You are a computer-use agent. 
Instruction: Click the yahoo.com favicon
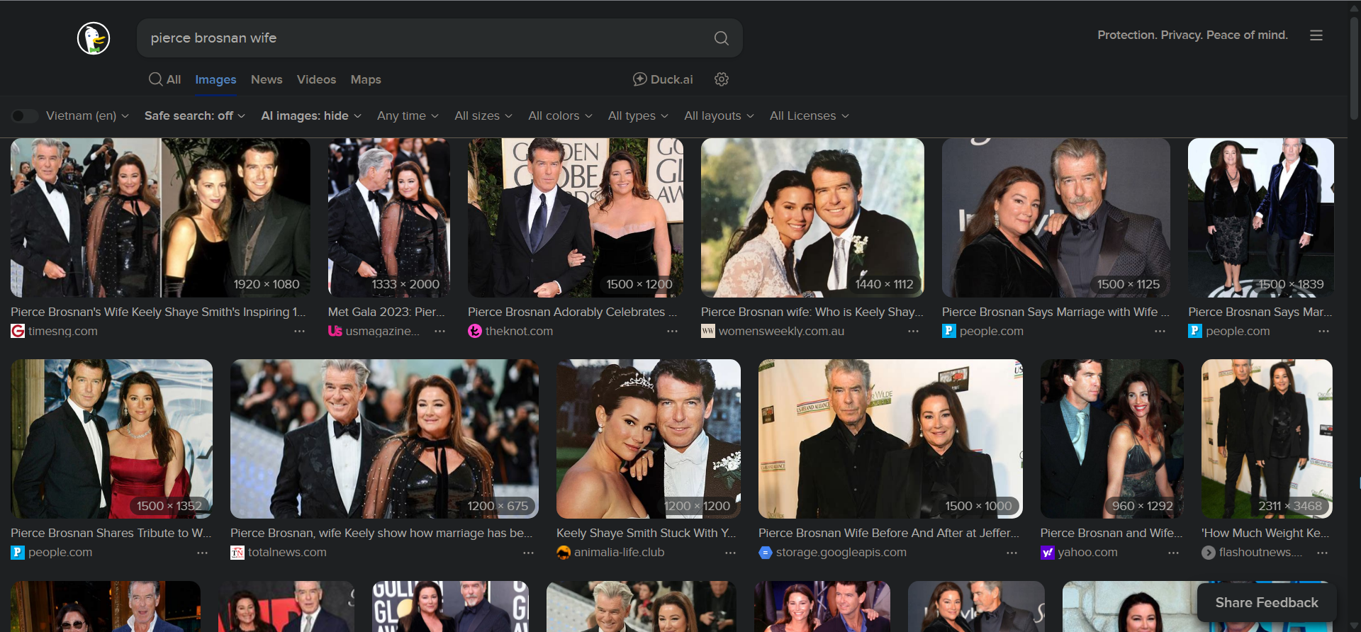click(1048, 553)
